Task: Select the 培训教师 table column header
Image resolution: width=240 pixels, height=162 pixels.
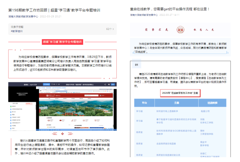Action: (x=212, y=103)
